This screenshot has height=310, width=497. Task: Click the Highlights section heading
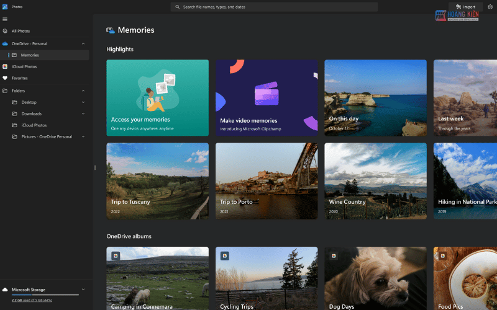click(x=120, y=49)
